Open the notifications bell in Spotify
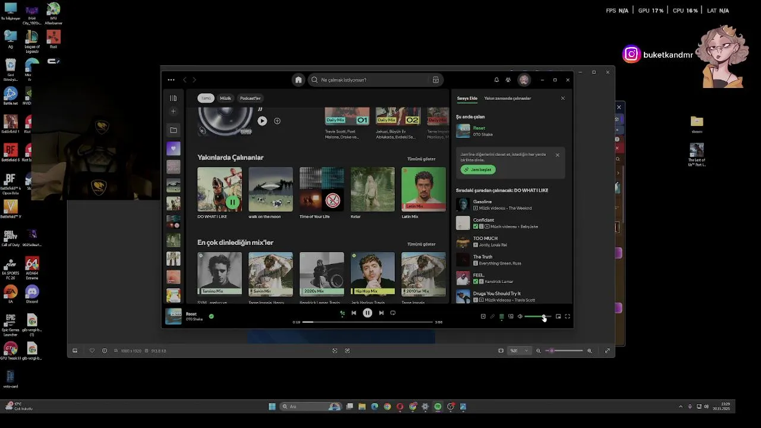The width and height of the screenshot is (761, 428). (x=496, y=80)
